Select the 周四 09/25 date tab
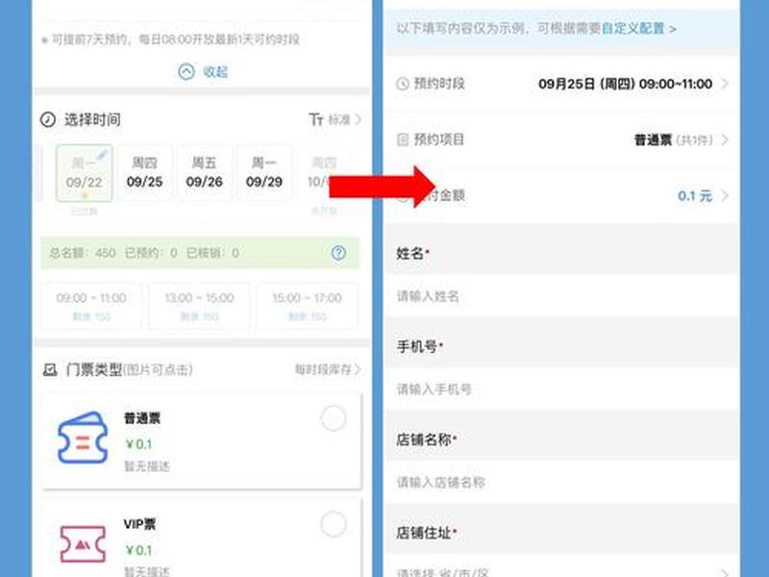 click(144, 173)
